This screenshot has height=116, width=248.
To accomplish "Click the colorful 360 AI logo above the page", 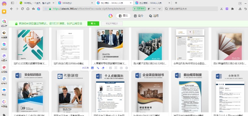I will (110, 16).
